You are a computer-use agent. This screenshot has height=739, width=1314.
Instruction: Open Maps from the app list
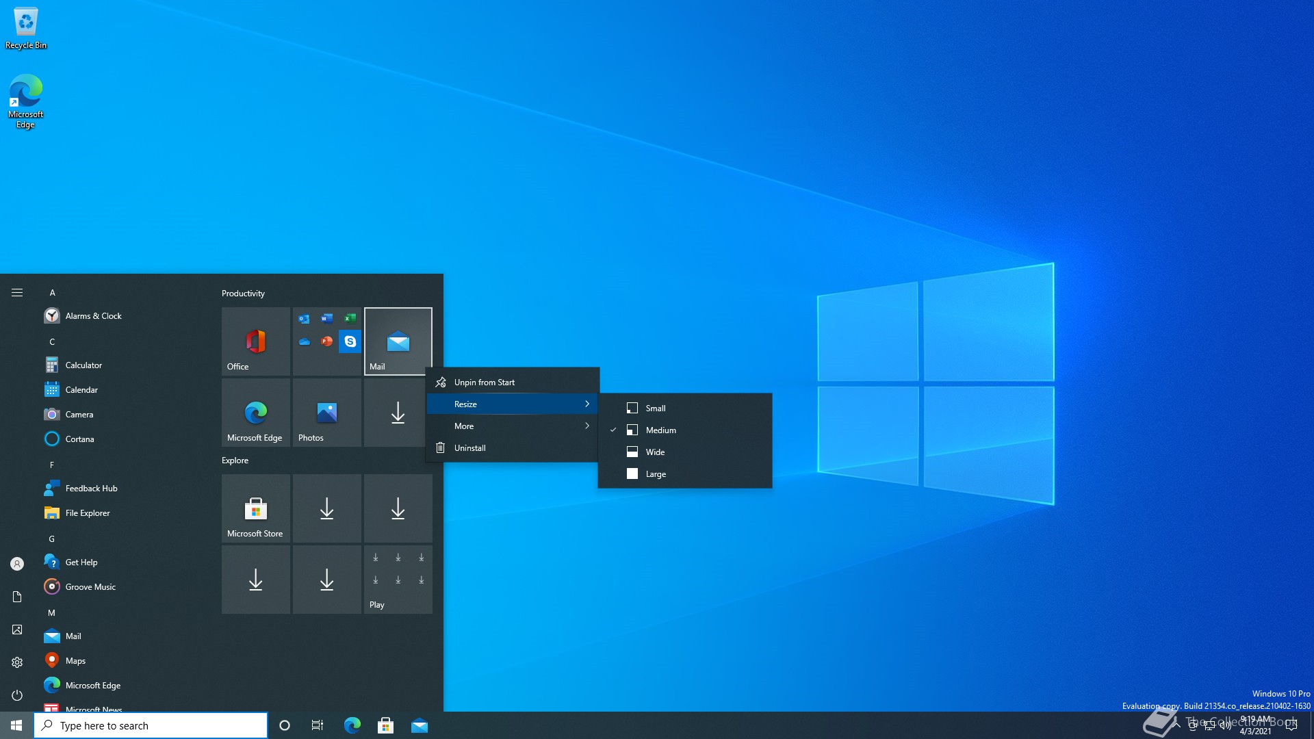pos(123,661)
